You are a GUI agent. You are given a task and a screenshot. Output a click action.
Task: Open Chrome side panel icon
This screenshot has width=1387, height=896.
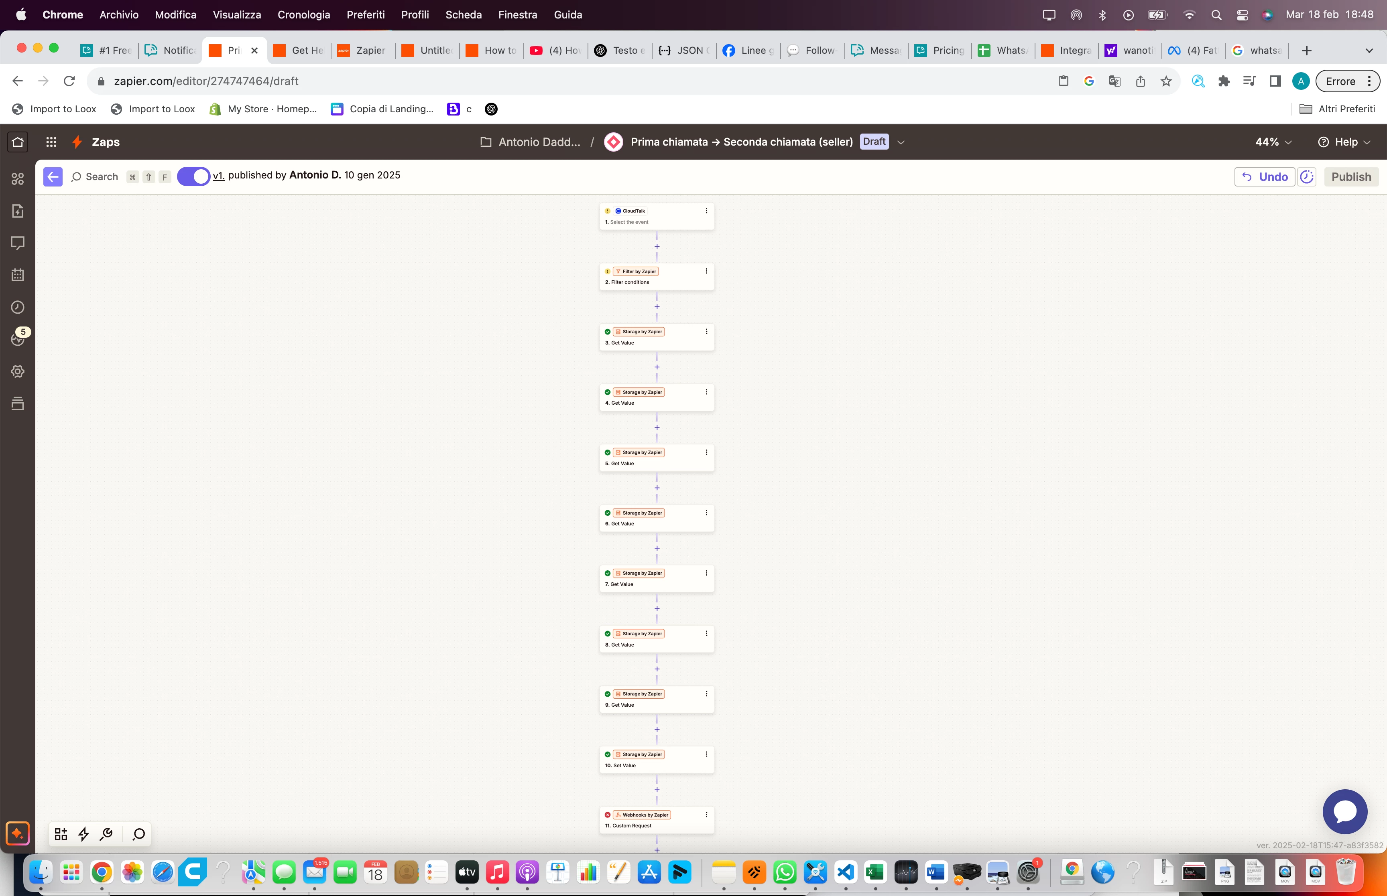pyautogui.click(x=1275, y=81)
